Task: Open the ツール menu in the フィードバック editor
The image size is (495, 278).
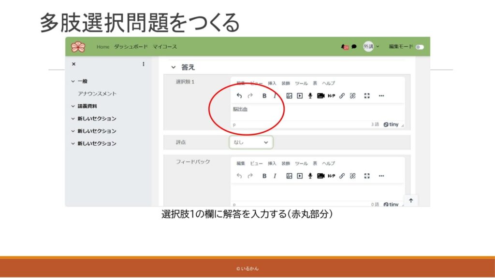Action: coord(301,163)
